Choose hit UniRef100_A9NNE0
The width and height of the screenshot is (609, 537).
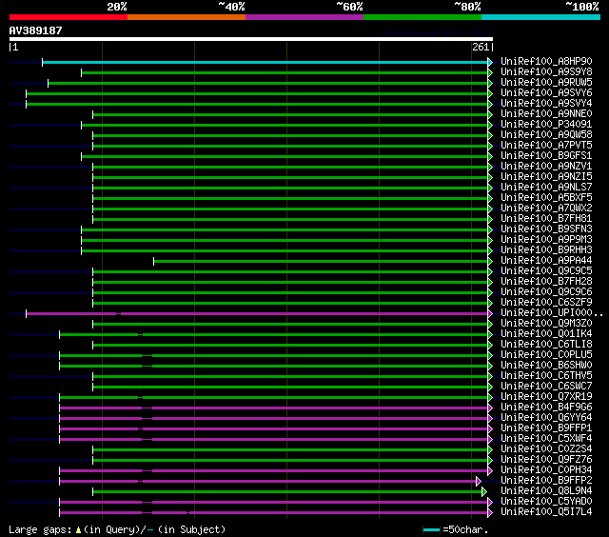pos(546,114)
